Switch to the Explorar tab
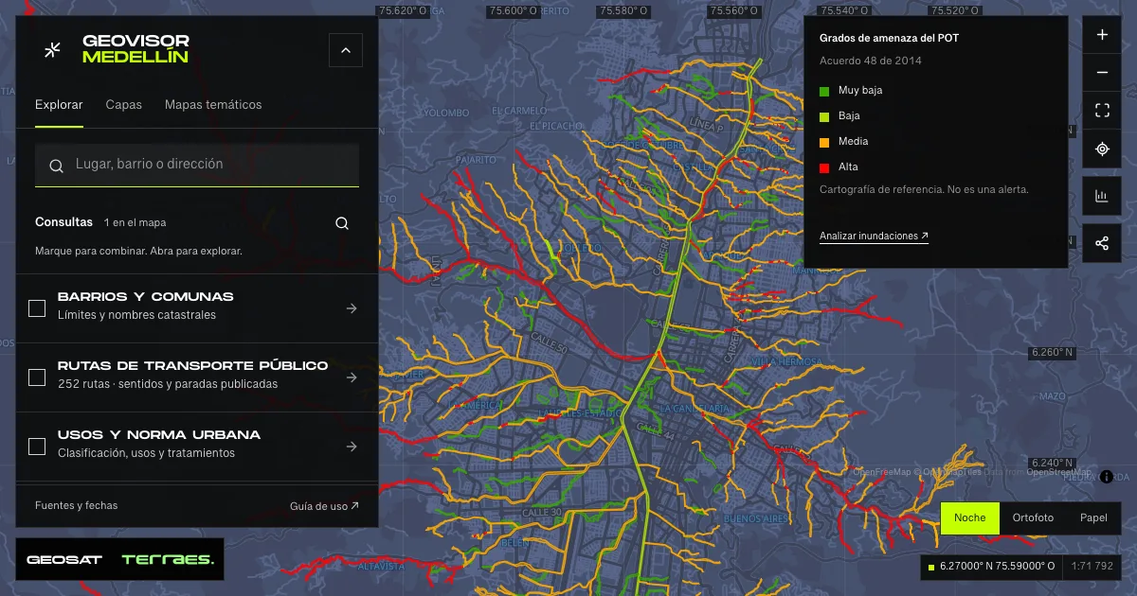Screen dimensions: 1137x596 [x=59, y=105]
